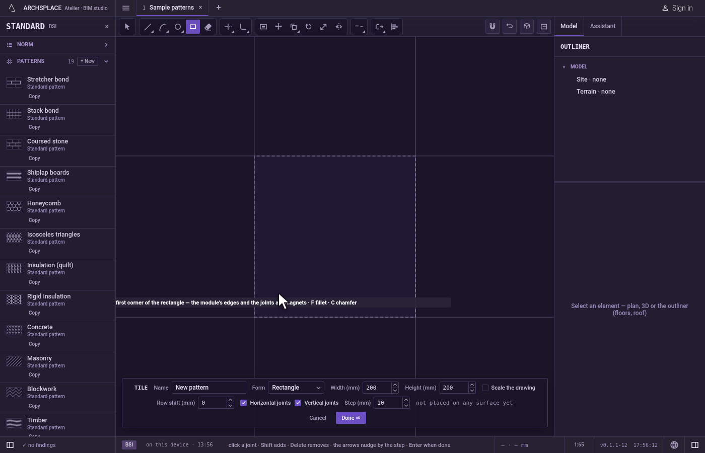Pick the Select arrow tool
This screenshot has height=453, width=705.
127,27
